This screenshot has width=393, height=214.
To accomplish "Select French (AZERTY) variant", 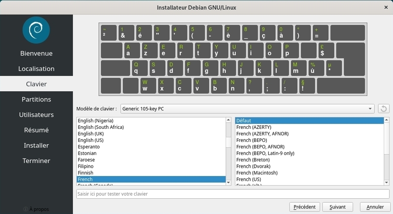I will coord(309,127).
